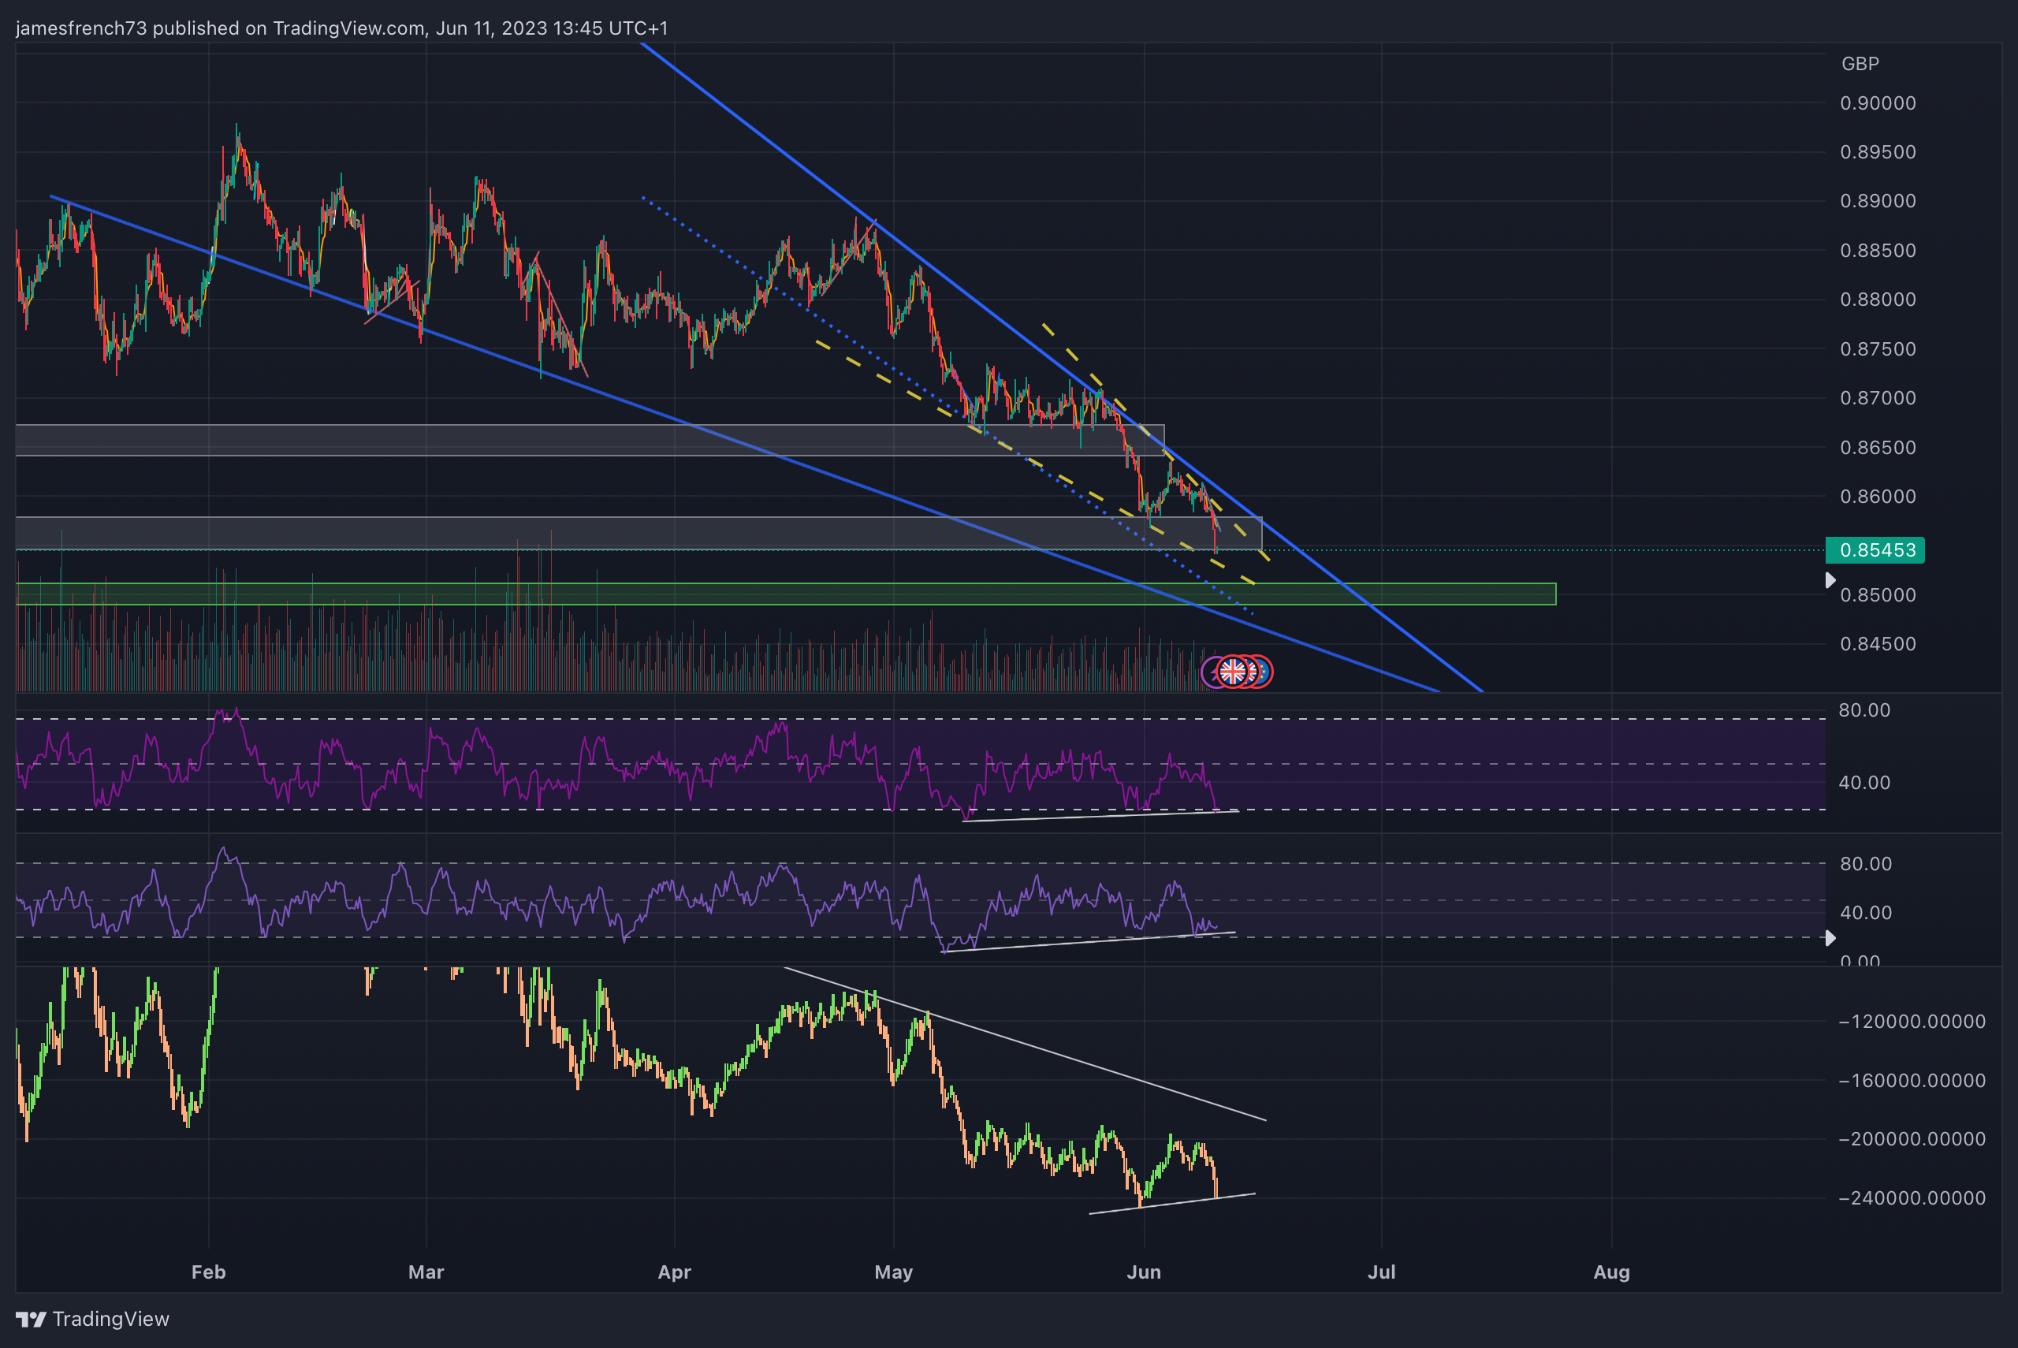Click the jamesfrench73 published header text
Viewport: 2018px width, 1348px height.
tap(341, 28)
